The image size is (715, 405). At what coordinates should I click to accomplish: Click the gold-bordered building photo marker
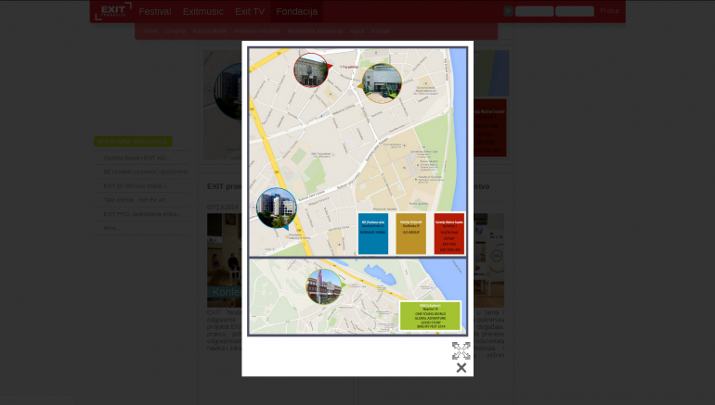click(x=382, y=82)
